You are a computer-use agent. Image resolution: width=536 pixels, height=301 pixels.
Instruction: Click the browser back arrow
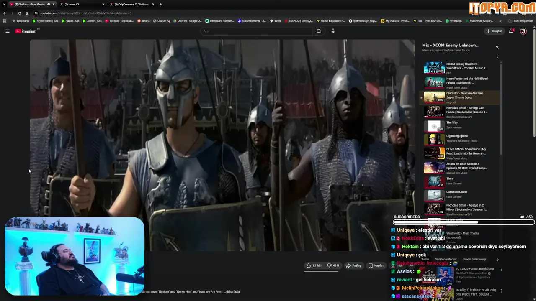tap(5, 13)
